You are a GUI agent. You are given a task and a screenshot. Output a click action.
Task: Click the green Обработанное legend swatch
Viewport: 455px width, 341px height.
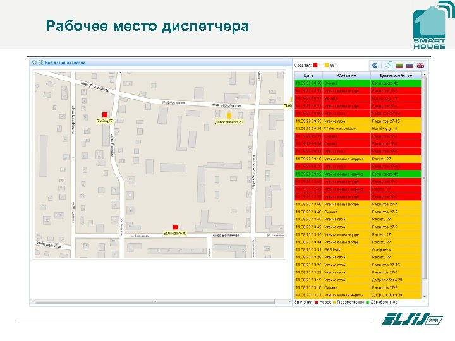367,302
